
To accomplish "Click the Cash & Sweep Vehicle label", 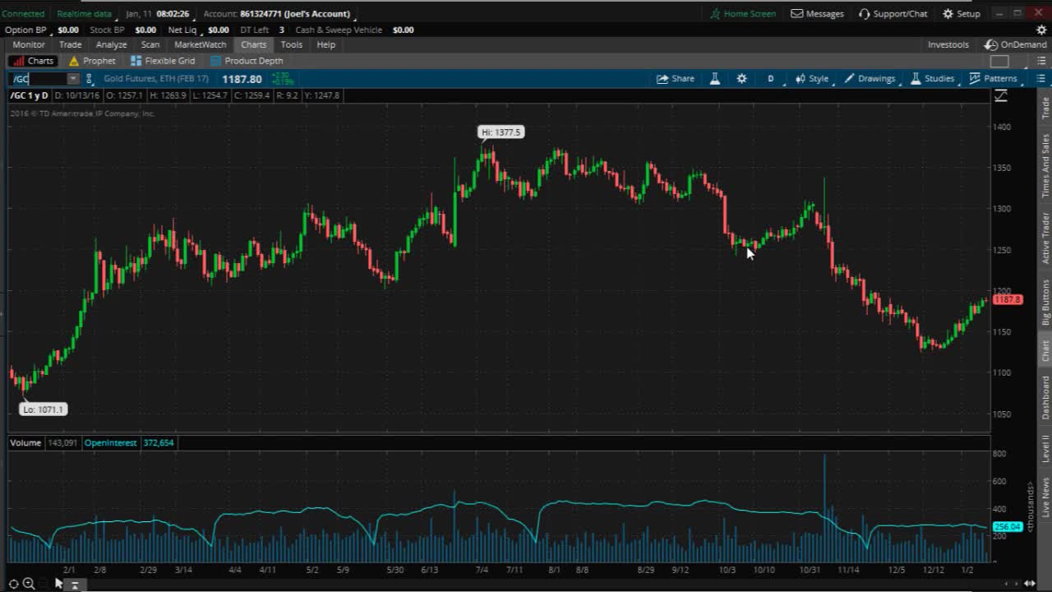I will (339, 30).
